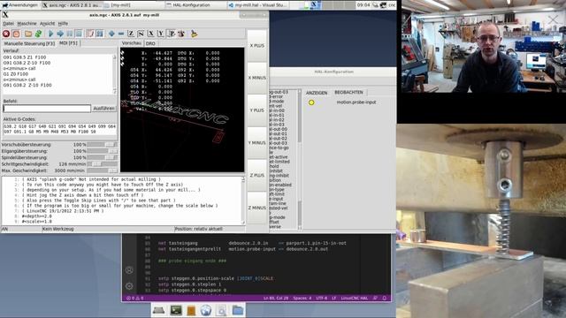This screenshot has width=566, height=318.
Task: Open the terminal icon in the dock
Action: (176, 310)
